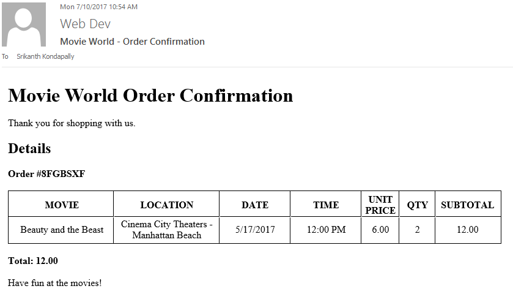Click the TIME column header
This screenshot has width=513, height=294.
click(x=326, y=204)
